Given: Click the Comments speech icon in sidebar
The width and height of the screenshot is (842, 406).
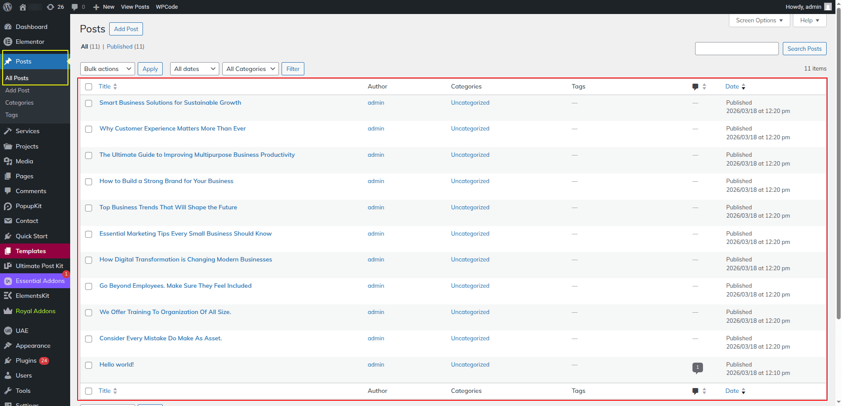Looking at the screenshot, I should [8, 191].
